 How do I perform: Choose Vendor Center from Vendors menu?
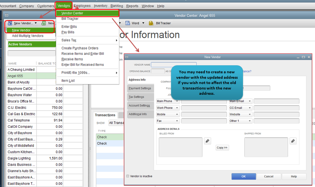87,13
